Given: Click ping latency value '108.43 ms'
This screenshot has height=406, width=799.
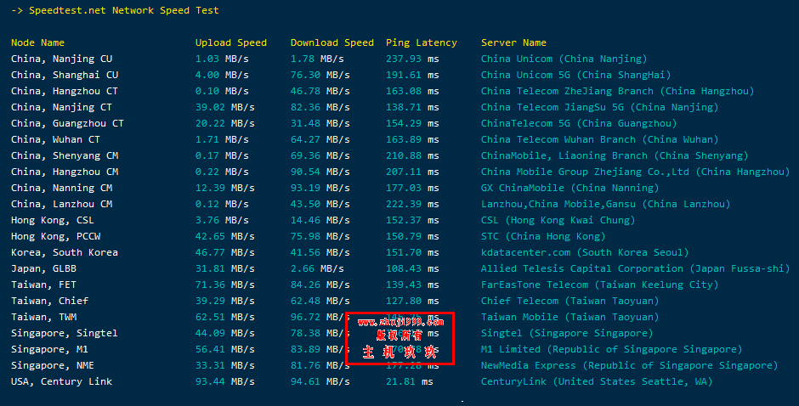Looking at the screenshot, I should click(x=413, y=269).
